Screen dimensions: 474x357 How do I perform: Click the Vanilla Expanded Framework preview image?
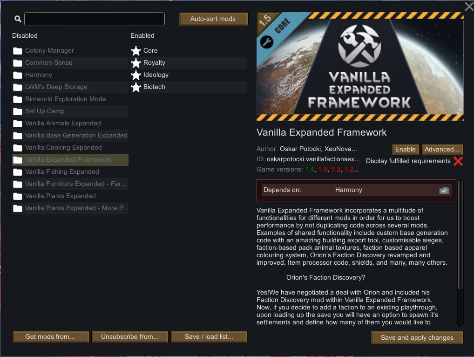click(x=359, y=65)
